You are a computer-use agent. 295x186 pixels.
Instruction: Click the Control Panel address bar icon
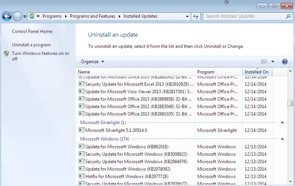pyautogui.click(x=32, y=16)
